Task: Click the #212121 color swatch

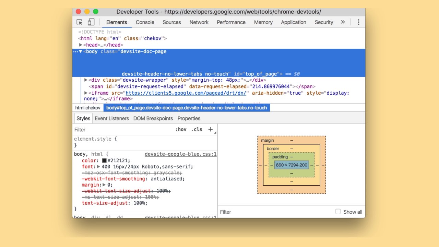Action: pyautogui.click(x=104, y=161)
